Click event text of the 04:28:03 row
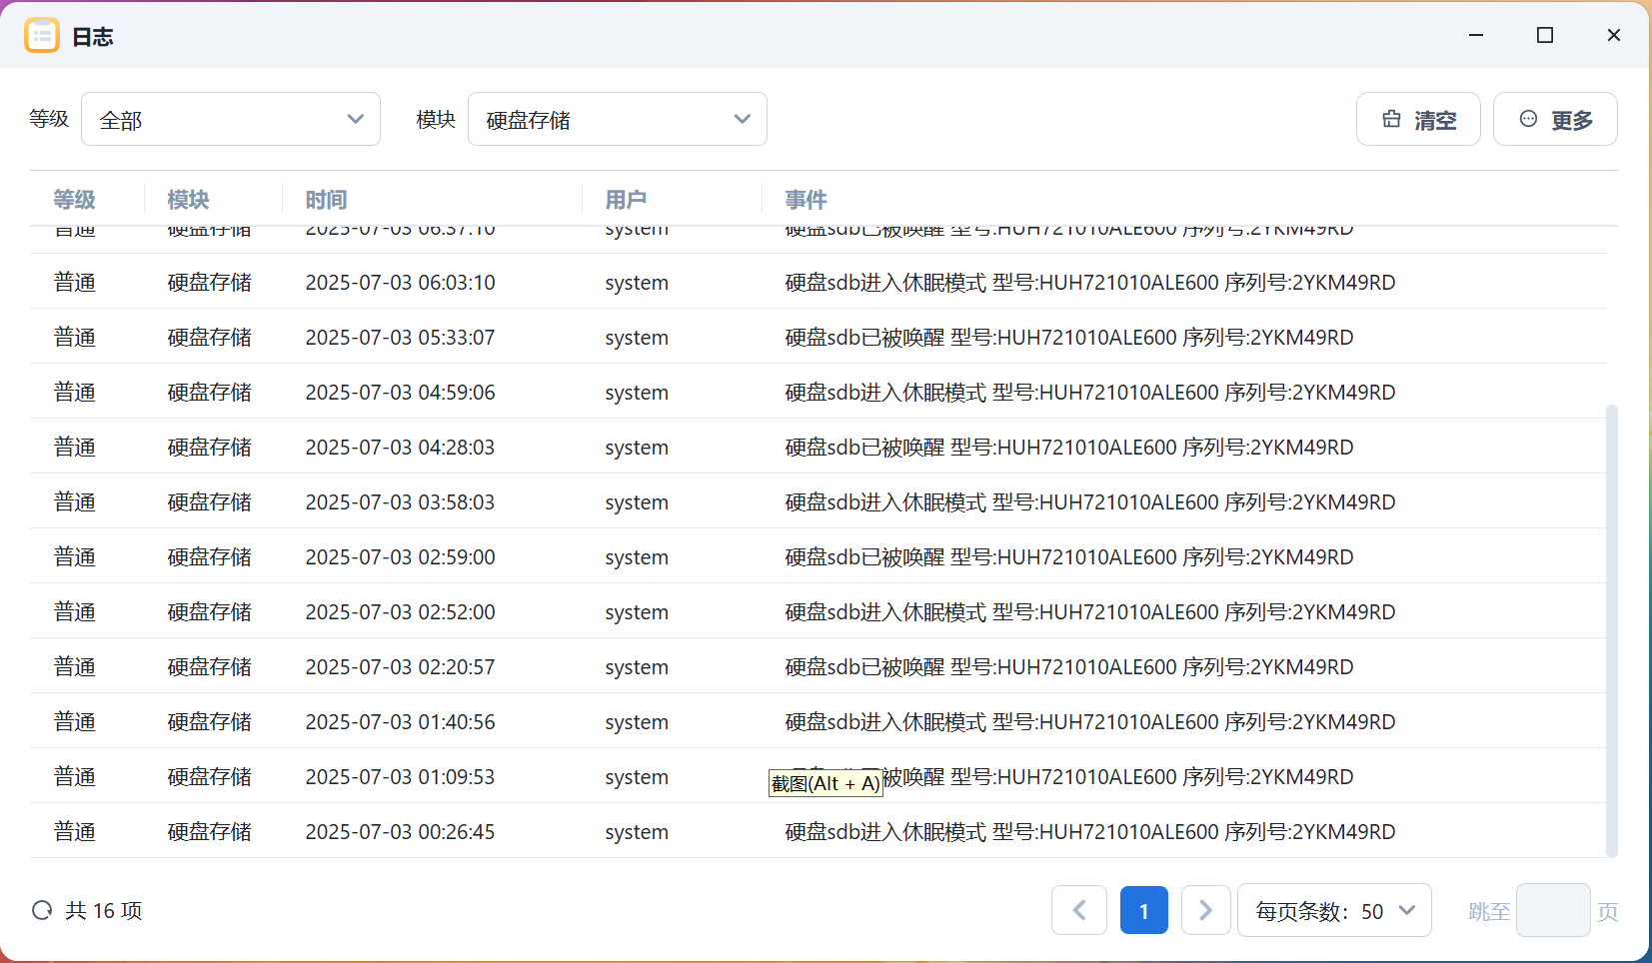Image resolution: width=1652 pixels, height=963 pixels. coord(1069,448)
